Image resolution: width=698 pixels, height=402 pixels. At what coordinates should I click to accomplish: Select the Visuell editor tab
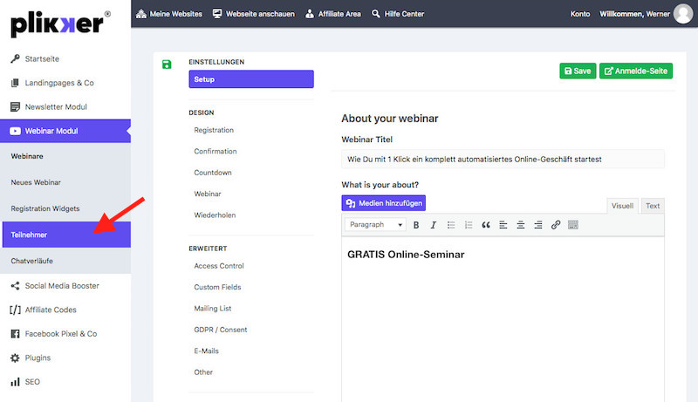[x=622, y=206]
